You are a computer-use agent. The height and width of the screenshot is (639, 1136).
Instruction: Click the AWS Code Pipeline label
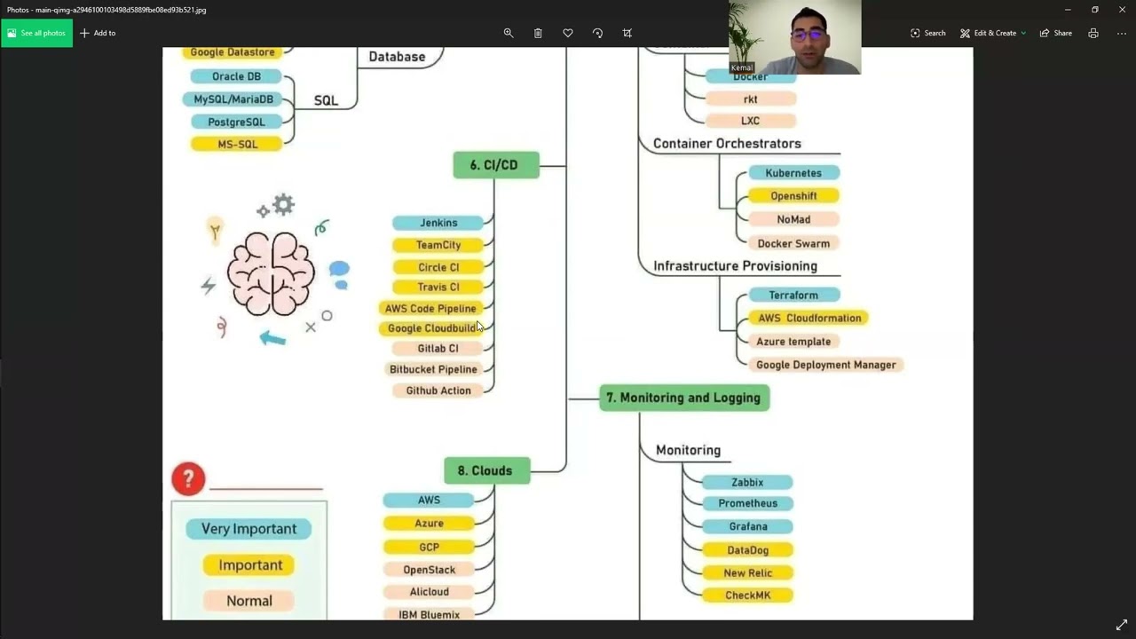(430, 309)
